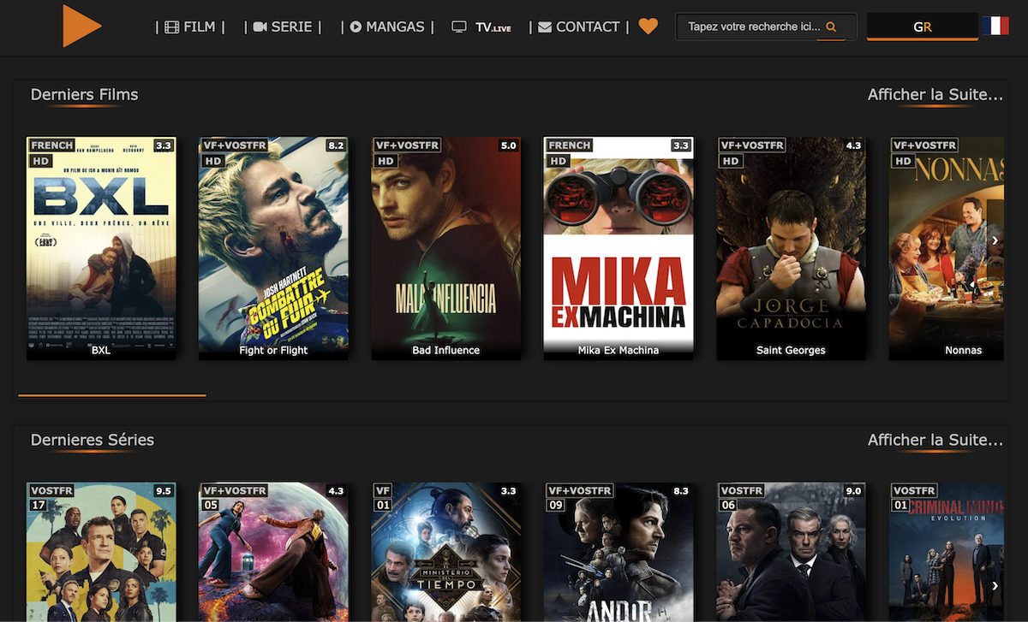Click the GR button in the header
The width and height of the screenshot is (1028, 622).
(x=923, y=27)
